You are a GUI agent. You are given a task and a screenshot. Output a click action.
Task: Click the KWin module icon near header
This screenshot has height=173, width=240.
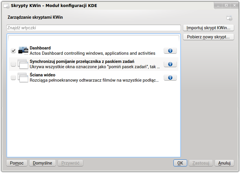[x=229, y=18]
